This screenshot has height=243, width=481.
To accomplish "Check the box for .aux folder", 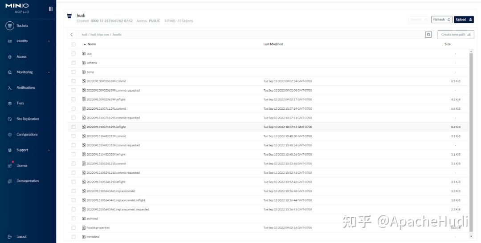I will click(73, 54).
